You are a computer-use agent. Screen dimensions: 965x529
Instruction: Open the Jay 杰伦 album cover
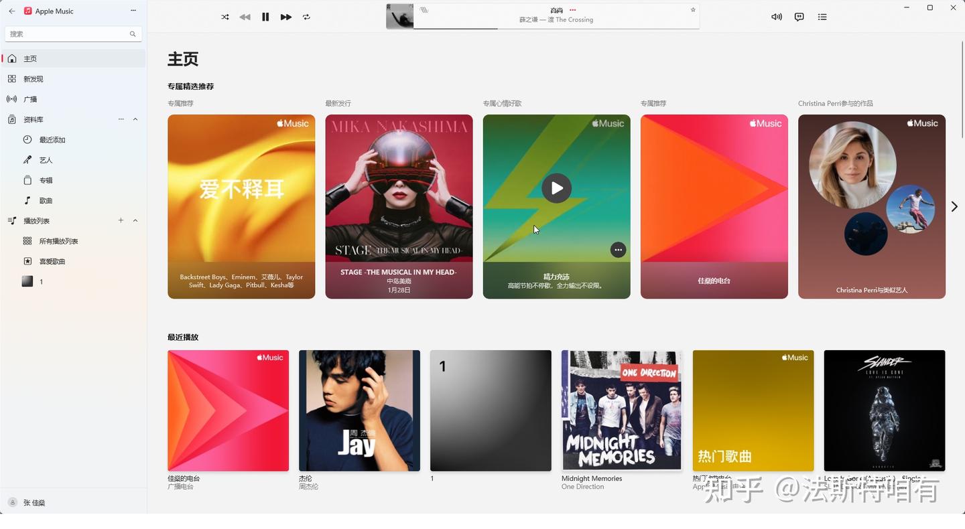point(359,410)
